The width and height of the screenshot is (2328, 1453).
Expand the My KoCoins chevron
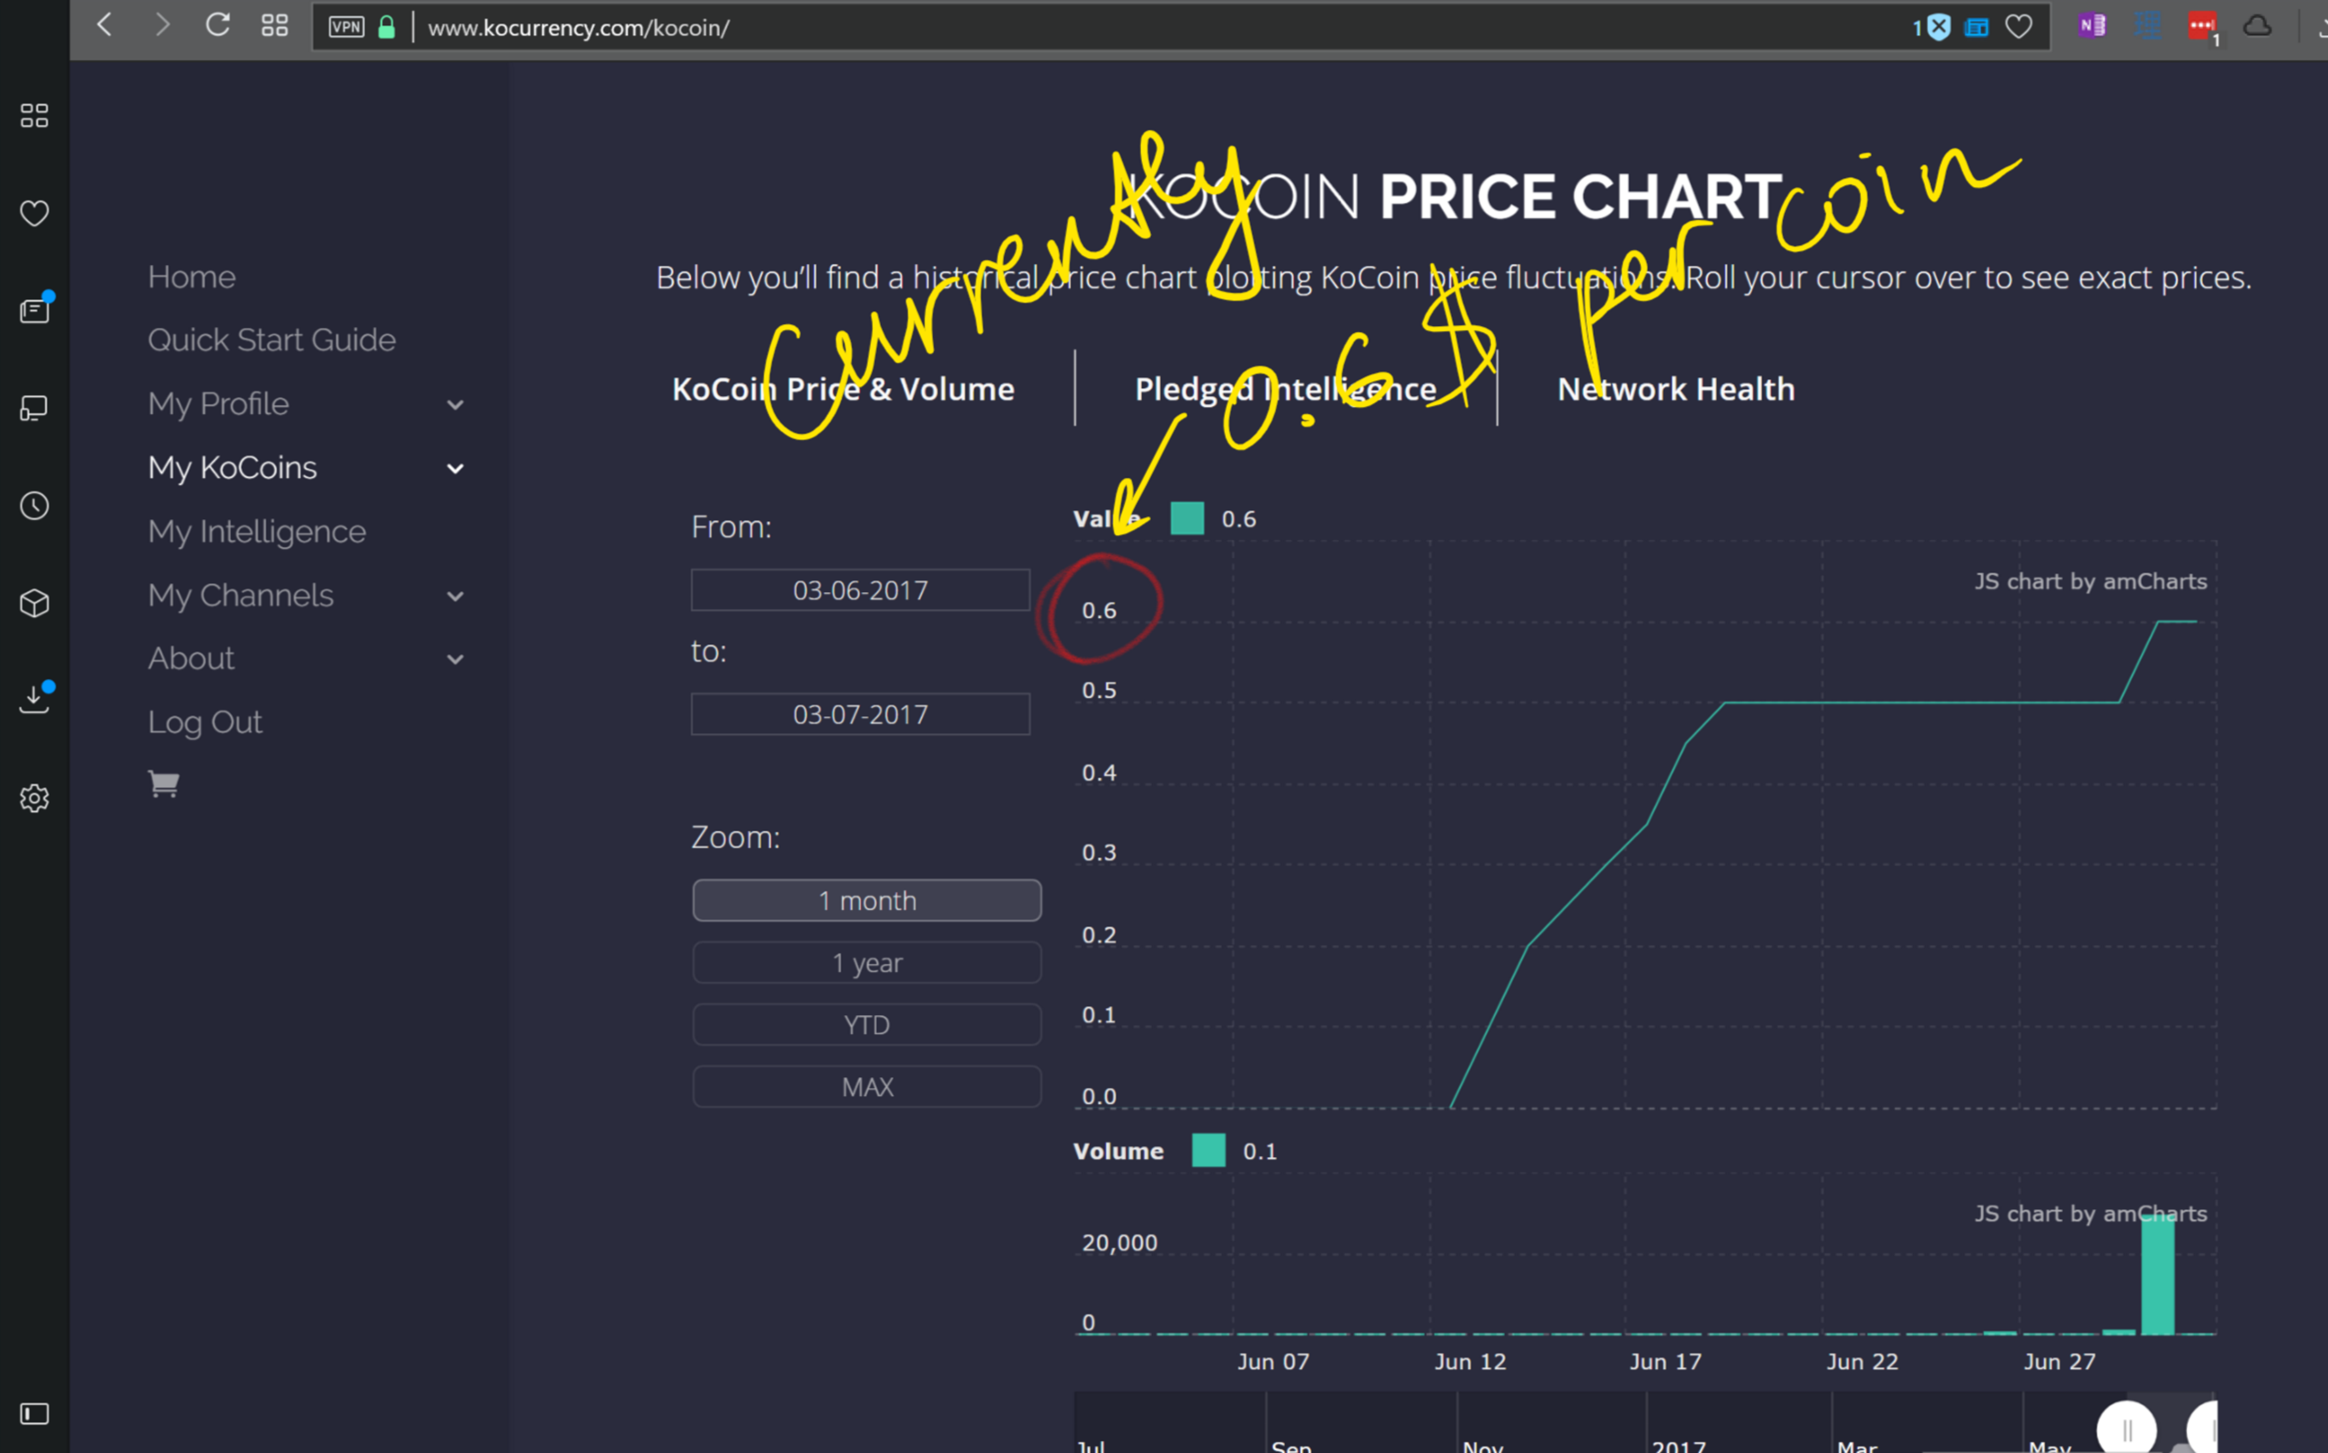pos(456,469)
